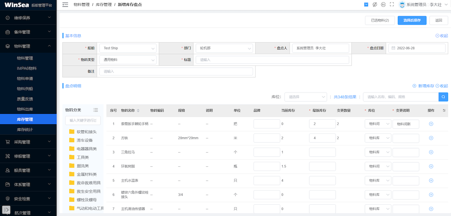Screen dimensions: 451x216
Task: Click 变更说明 input in row 方铁
Action: click(x=406, y=138)
